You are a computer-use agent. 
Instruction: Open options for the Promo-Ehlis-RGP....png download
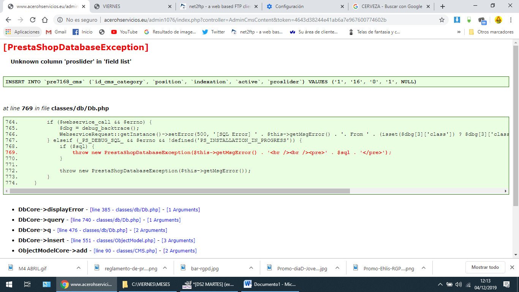tap(424, 268)
